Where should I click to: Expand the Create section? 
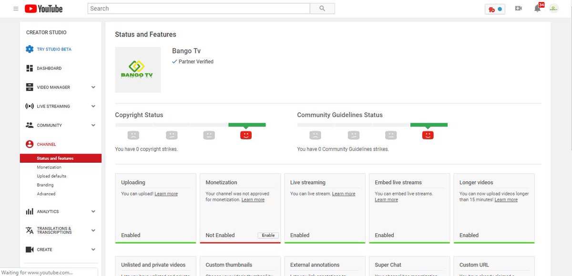pos(93,249)
